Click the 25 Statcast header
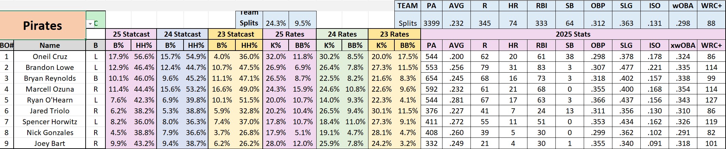This screenshot has width=726, height=149. click(x=131, y=34)
